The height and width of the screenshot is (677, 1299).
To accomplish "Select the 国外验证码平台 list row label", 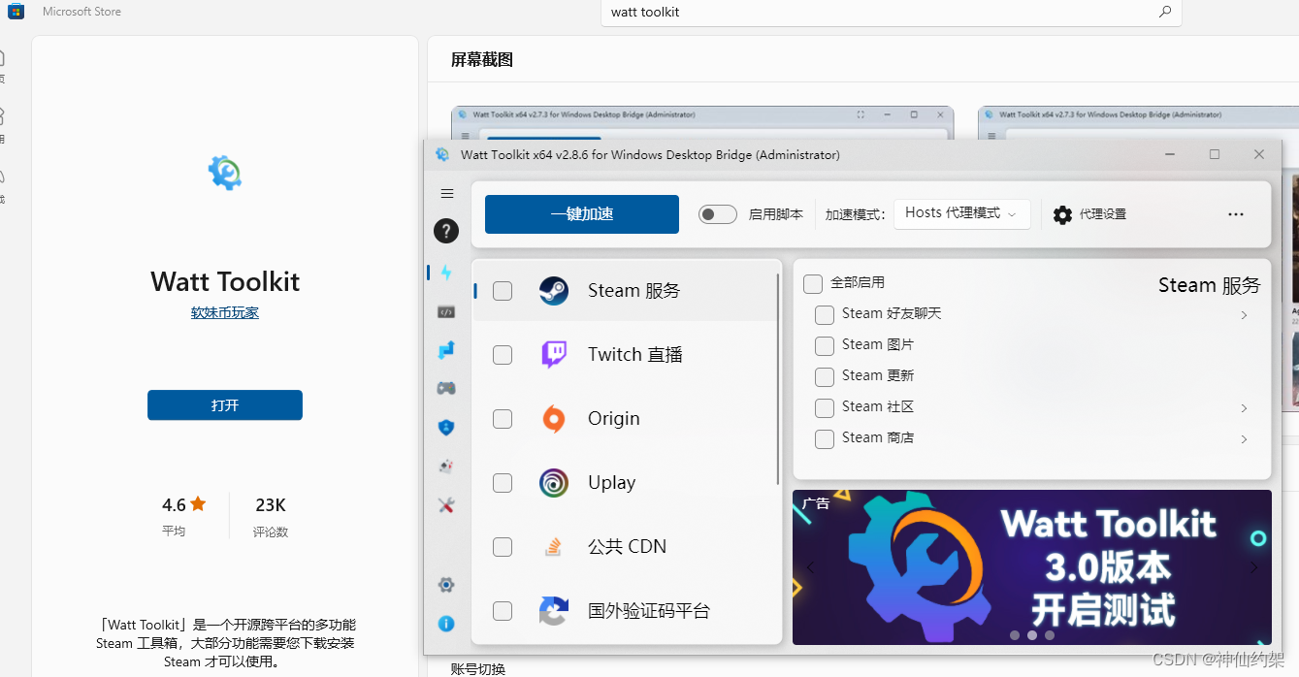I will (x=649, y=611).
